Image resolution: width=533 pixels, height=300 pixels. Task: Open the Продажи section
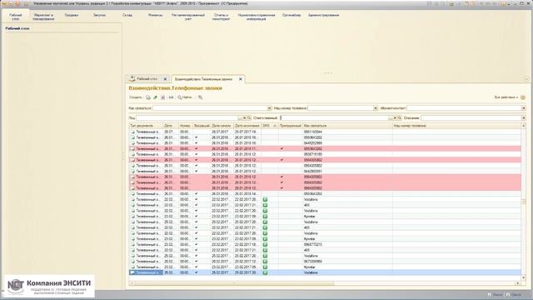(72, 15)
